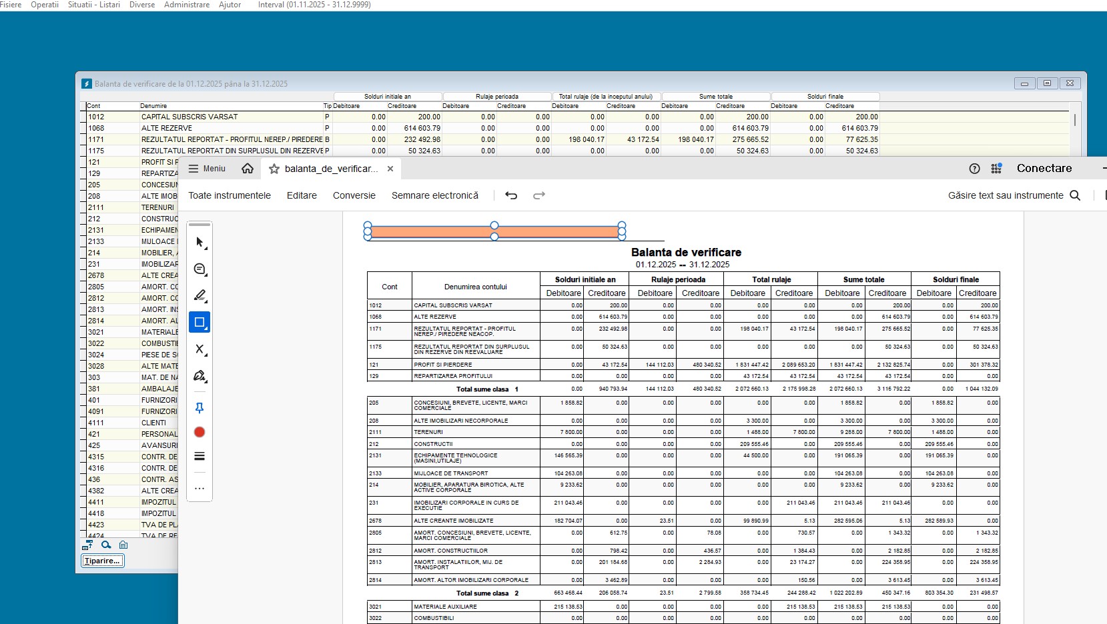Toggle the pin to keep tool selected
This screenshot has height=624, width=1107.
tap(200, 407)
